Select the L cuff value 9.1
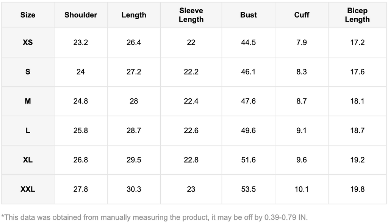Image resolution: width=388 pixels, height=223 pixels. [x=302, y=130]
